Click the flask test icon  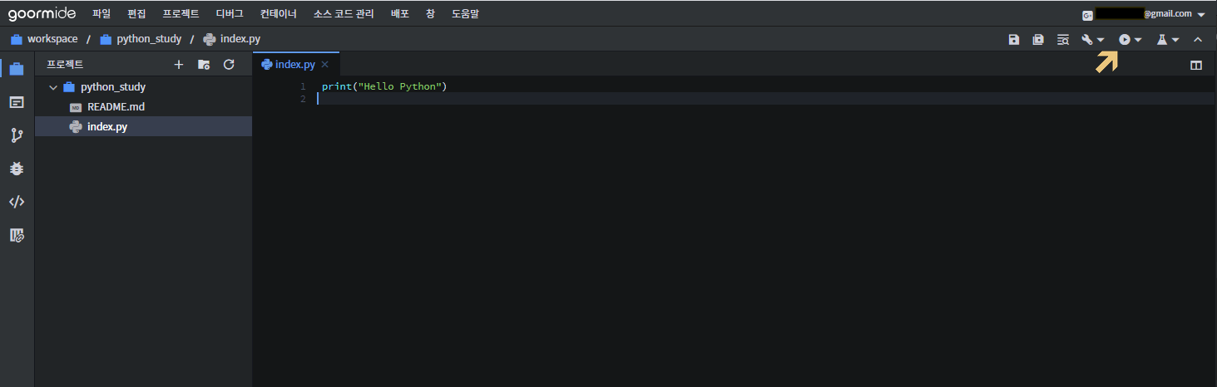point(1163,39)
